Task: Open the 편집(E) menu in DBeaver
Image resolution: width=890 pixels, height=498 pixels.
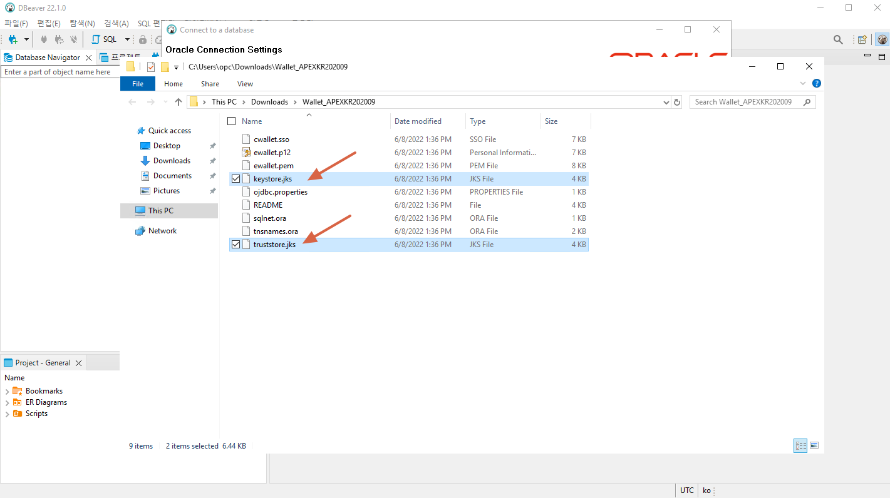Action: pos(49,23)
